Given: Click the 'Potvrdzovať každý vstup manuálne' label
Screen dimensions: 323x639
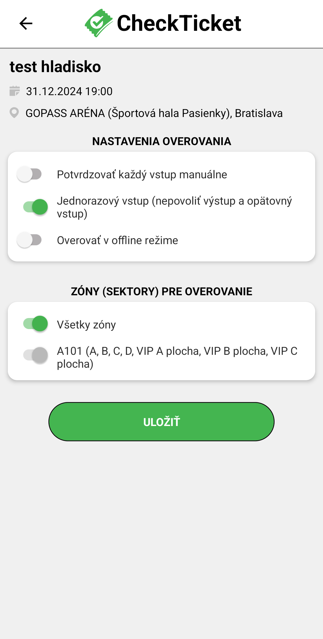Looking at the screenshot, I should pos(142,174).
